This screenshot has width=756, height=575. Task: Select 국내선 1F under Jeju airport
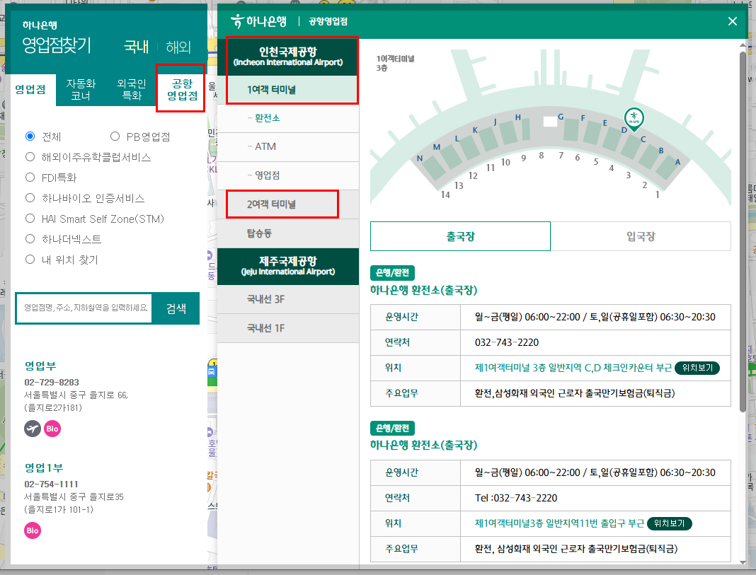(x=288, y=328)
